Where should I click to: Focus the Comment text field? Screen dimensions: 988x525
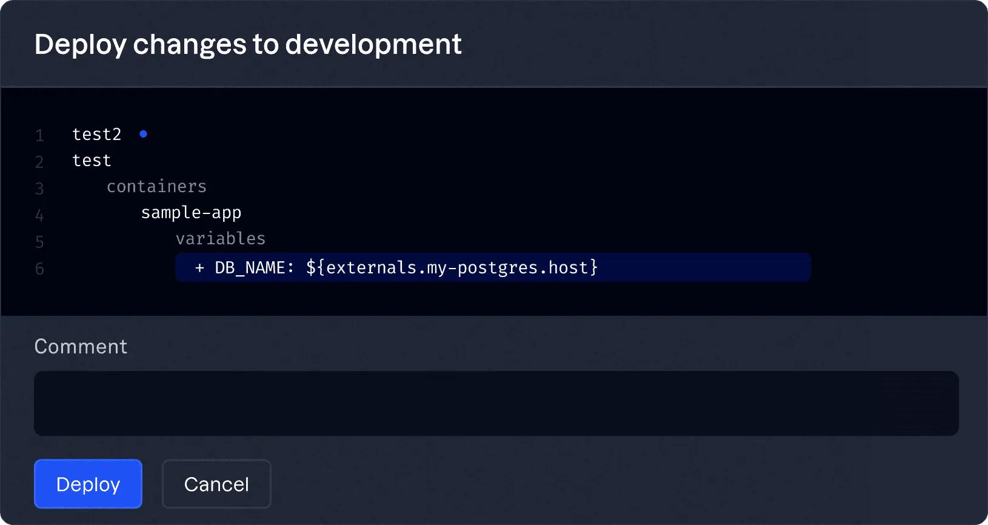pos(496,403)
